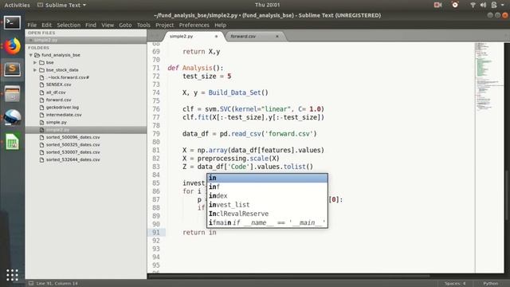Open the Preferences menu

[194, 25]
